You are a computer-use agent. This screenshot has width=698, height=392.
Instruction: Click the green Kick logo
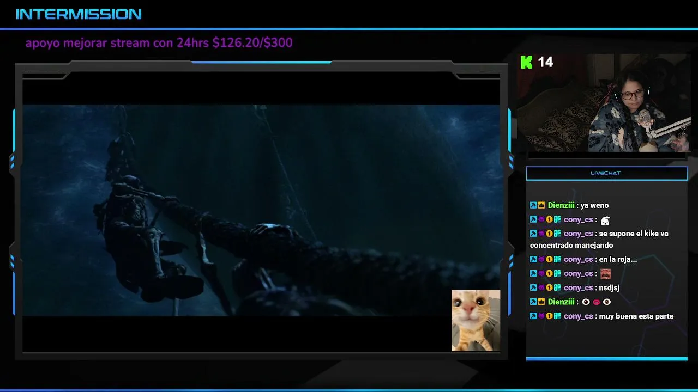pyautogui.click(x=526, y=62)
